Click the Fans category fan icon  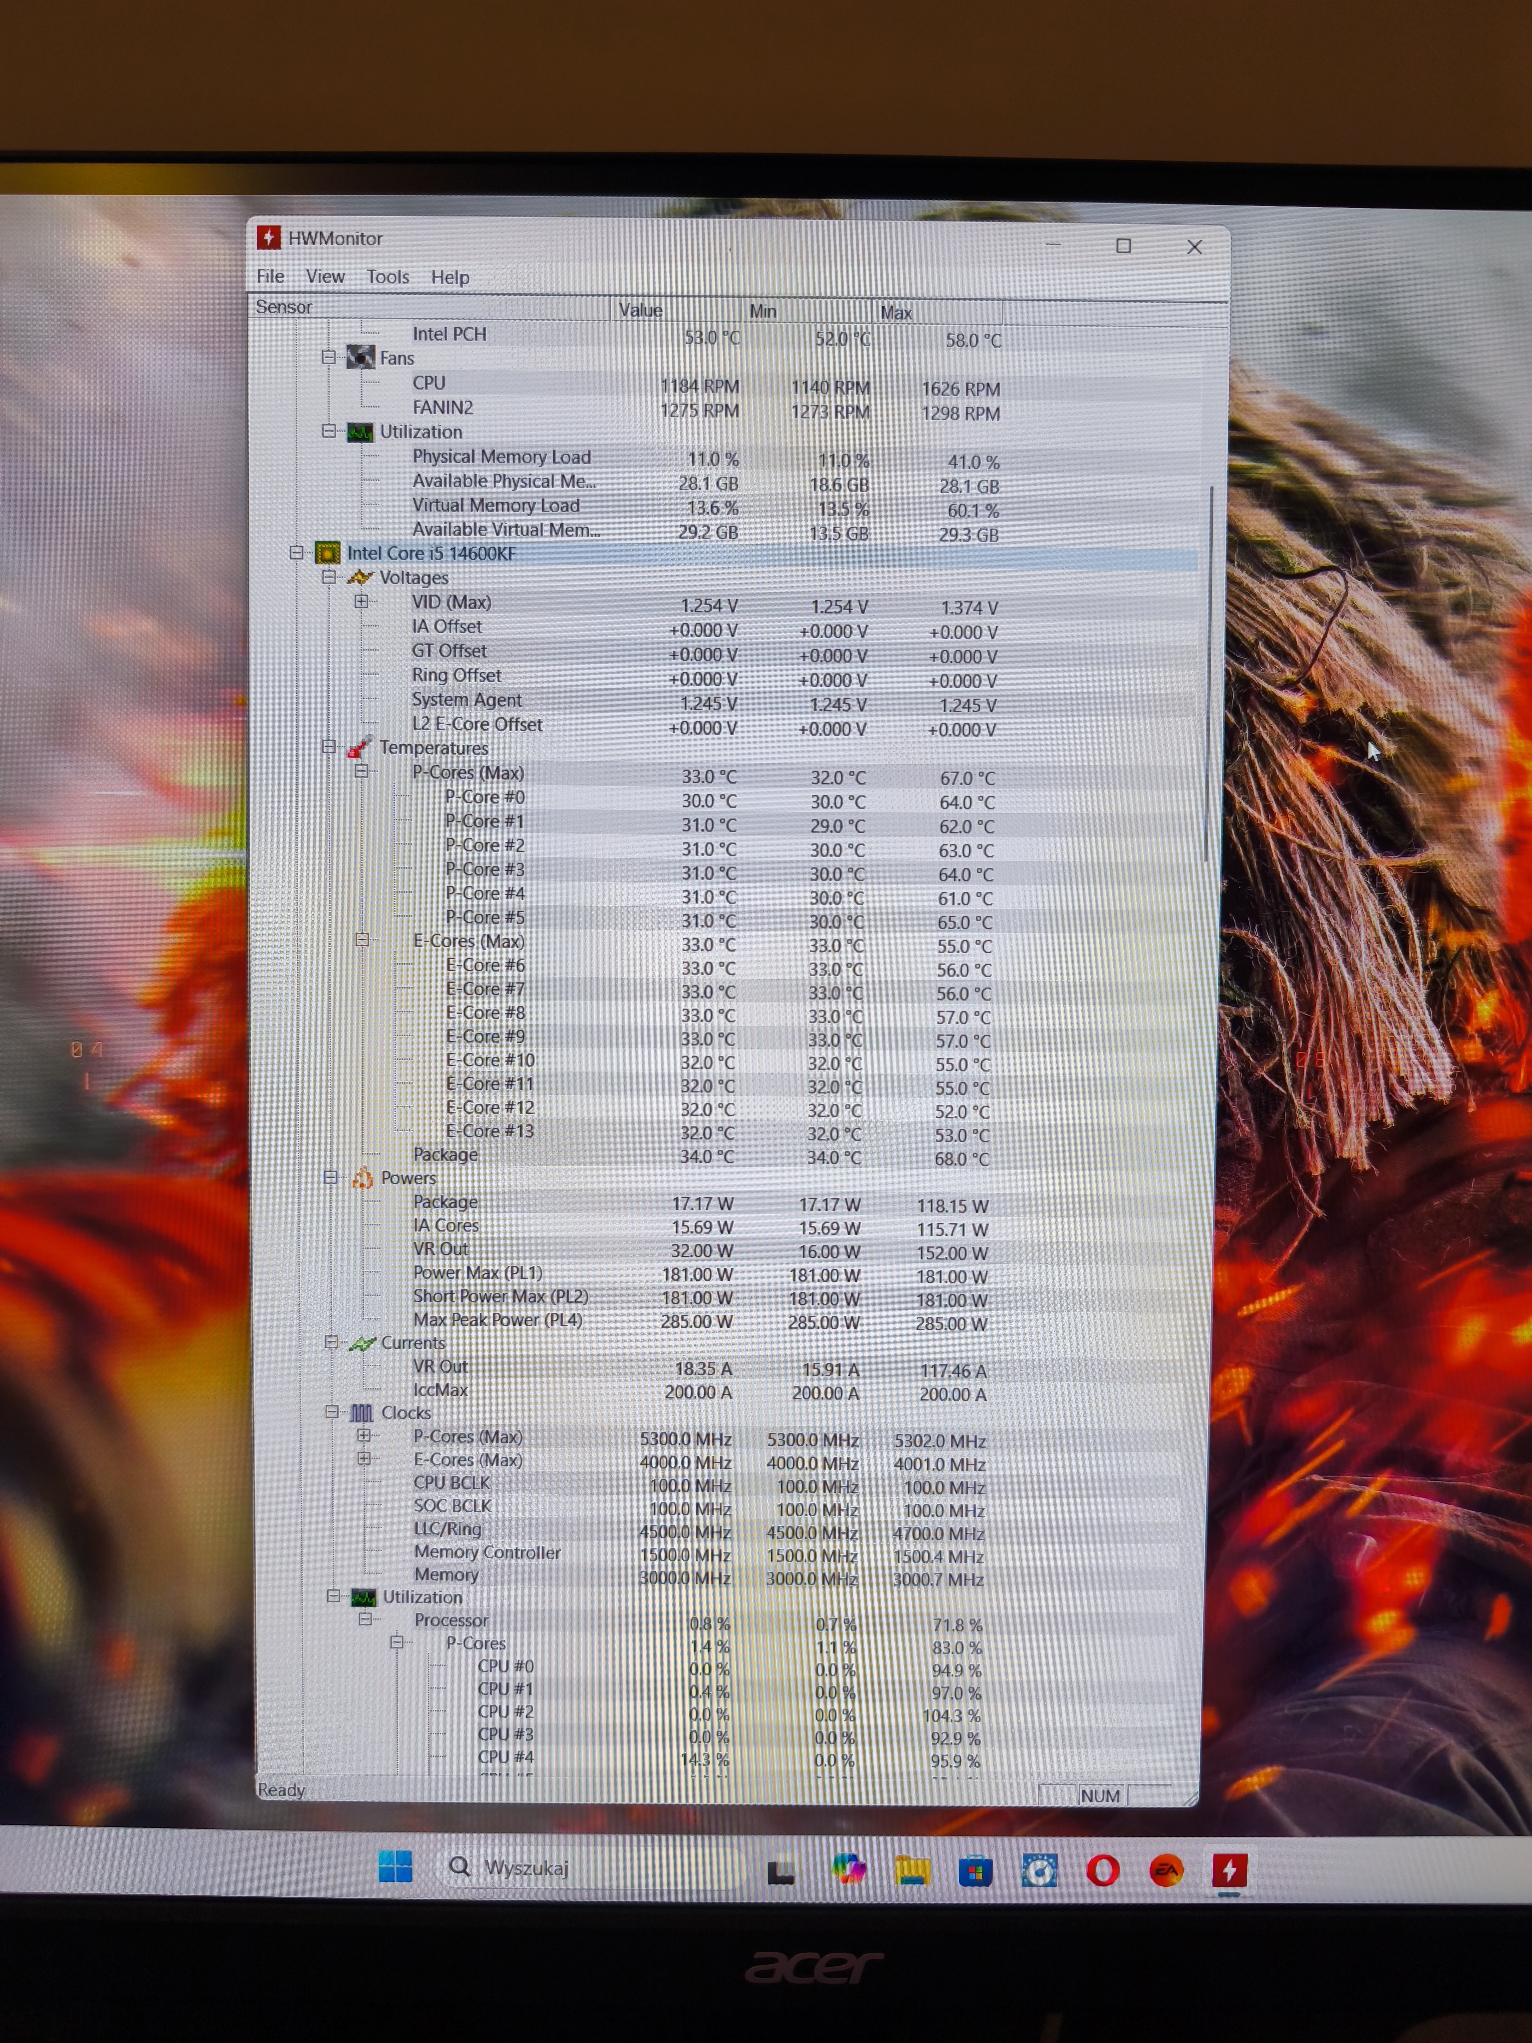tap(360, 358)
